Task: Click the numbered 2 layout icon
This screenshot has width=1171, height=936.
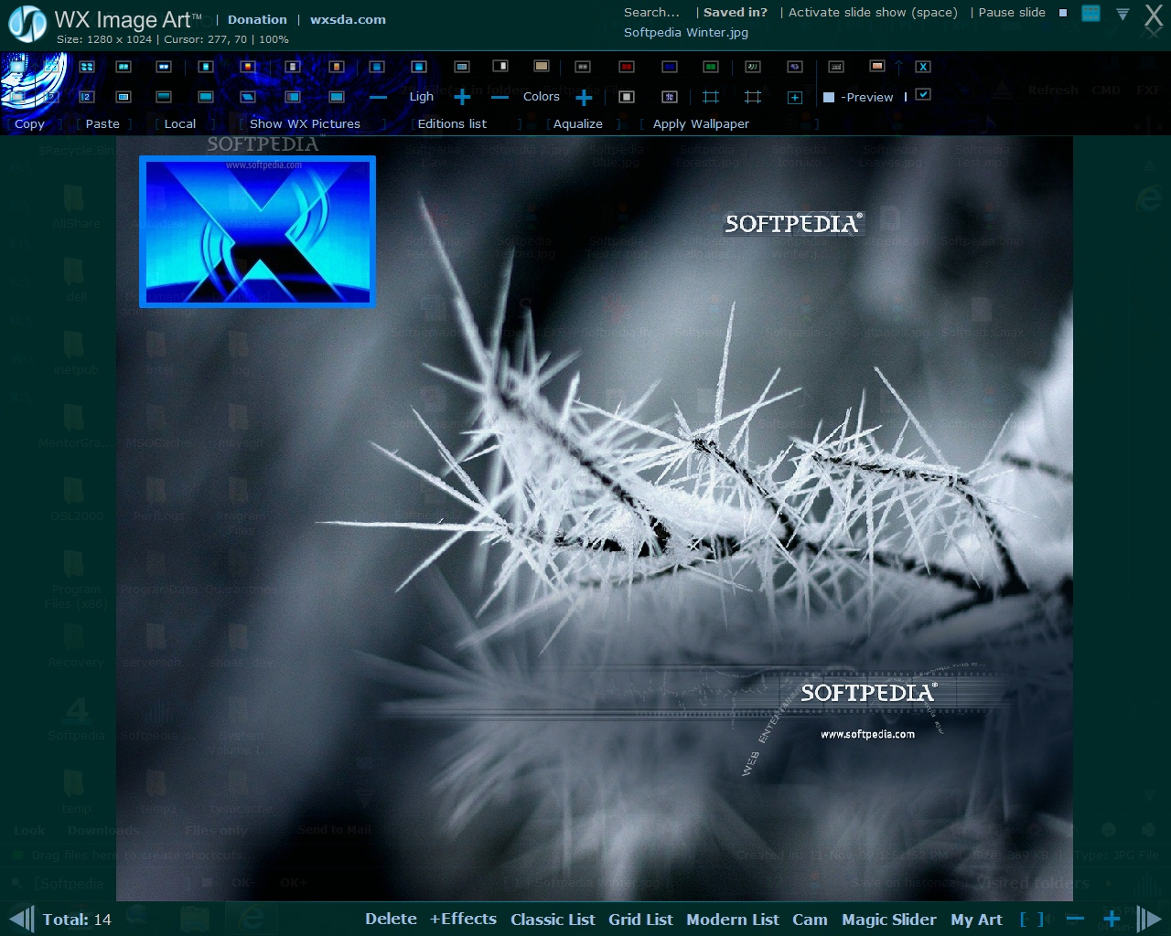Action: click(x=87, y=96)
